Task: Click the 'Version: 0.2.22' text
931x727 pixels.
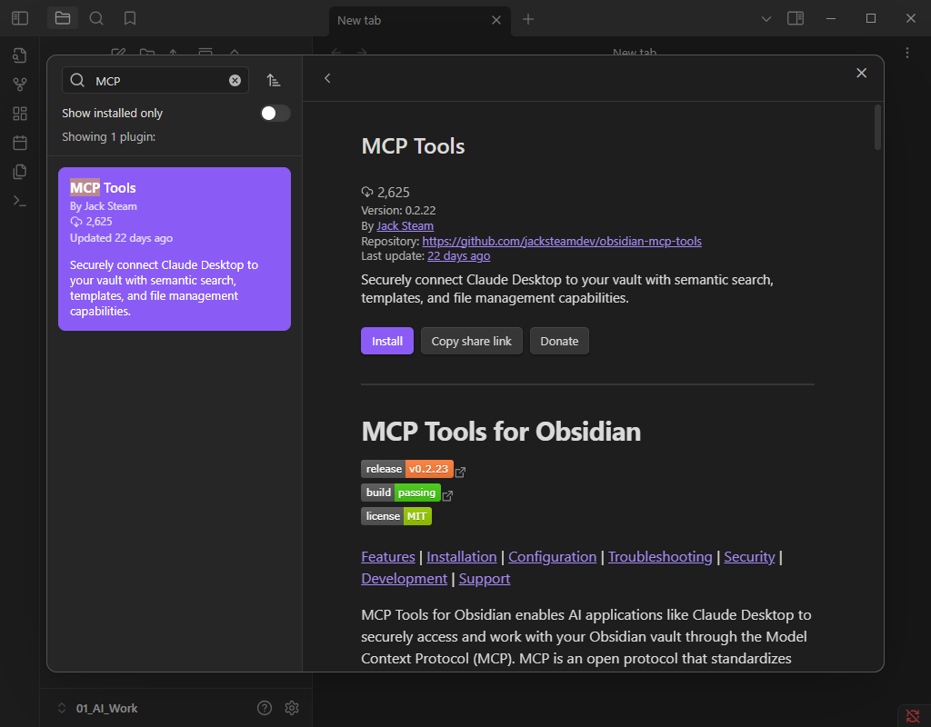Action: (x=398, y=211)
